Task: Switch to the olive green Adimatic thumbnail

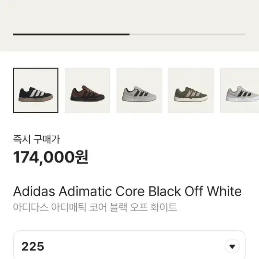Action: tap(191, 91)
